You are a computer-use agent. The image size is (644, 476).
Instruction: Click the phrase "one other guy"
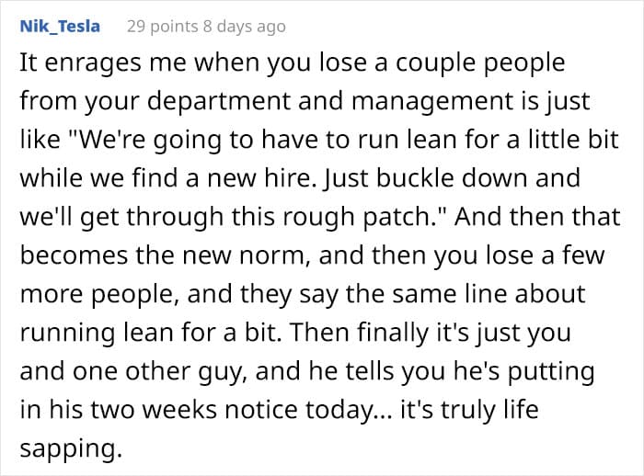click(160, 371)
